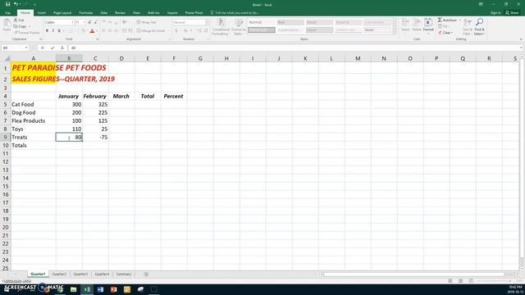The image size is (525, 295).
Task: Toggle Wrap Text
Action: [147, 22]
